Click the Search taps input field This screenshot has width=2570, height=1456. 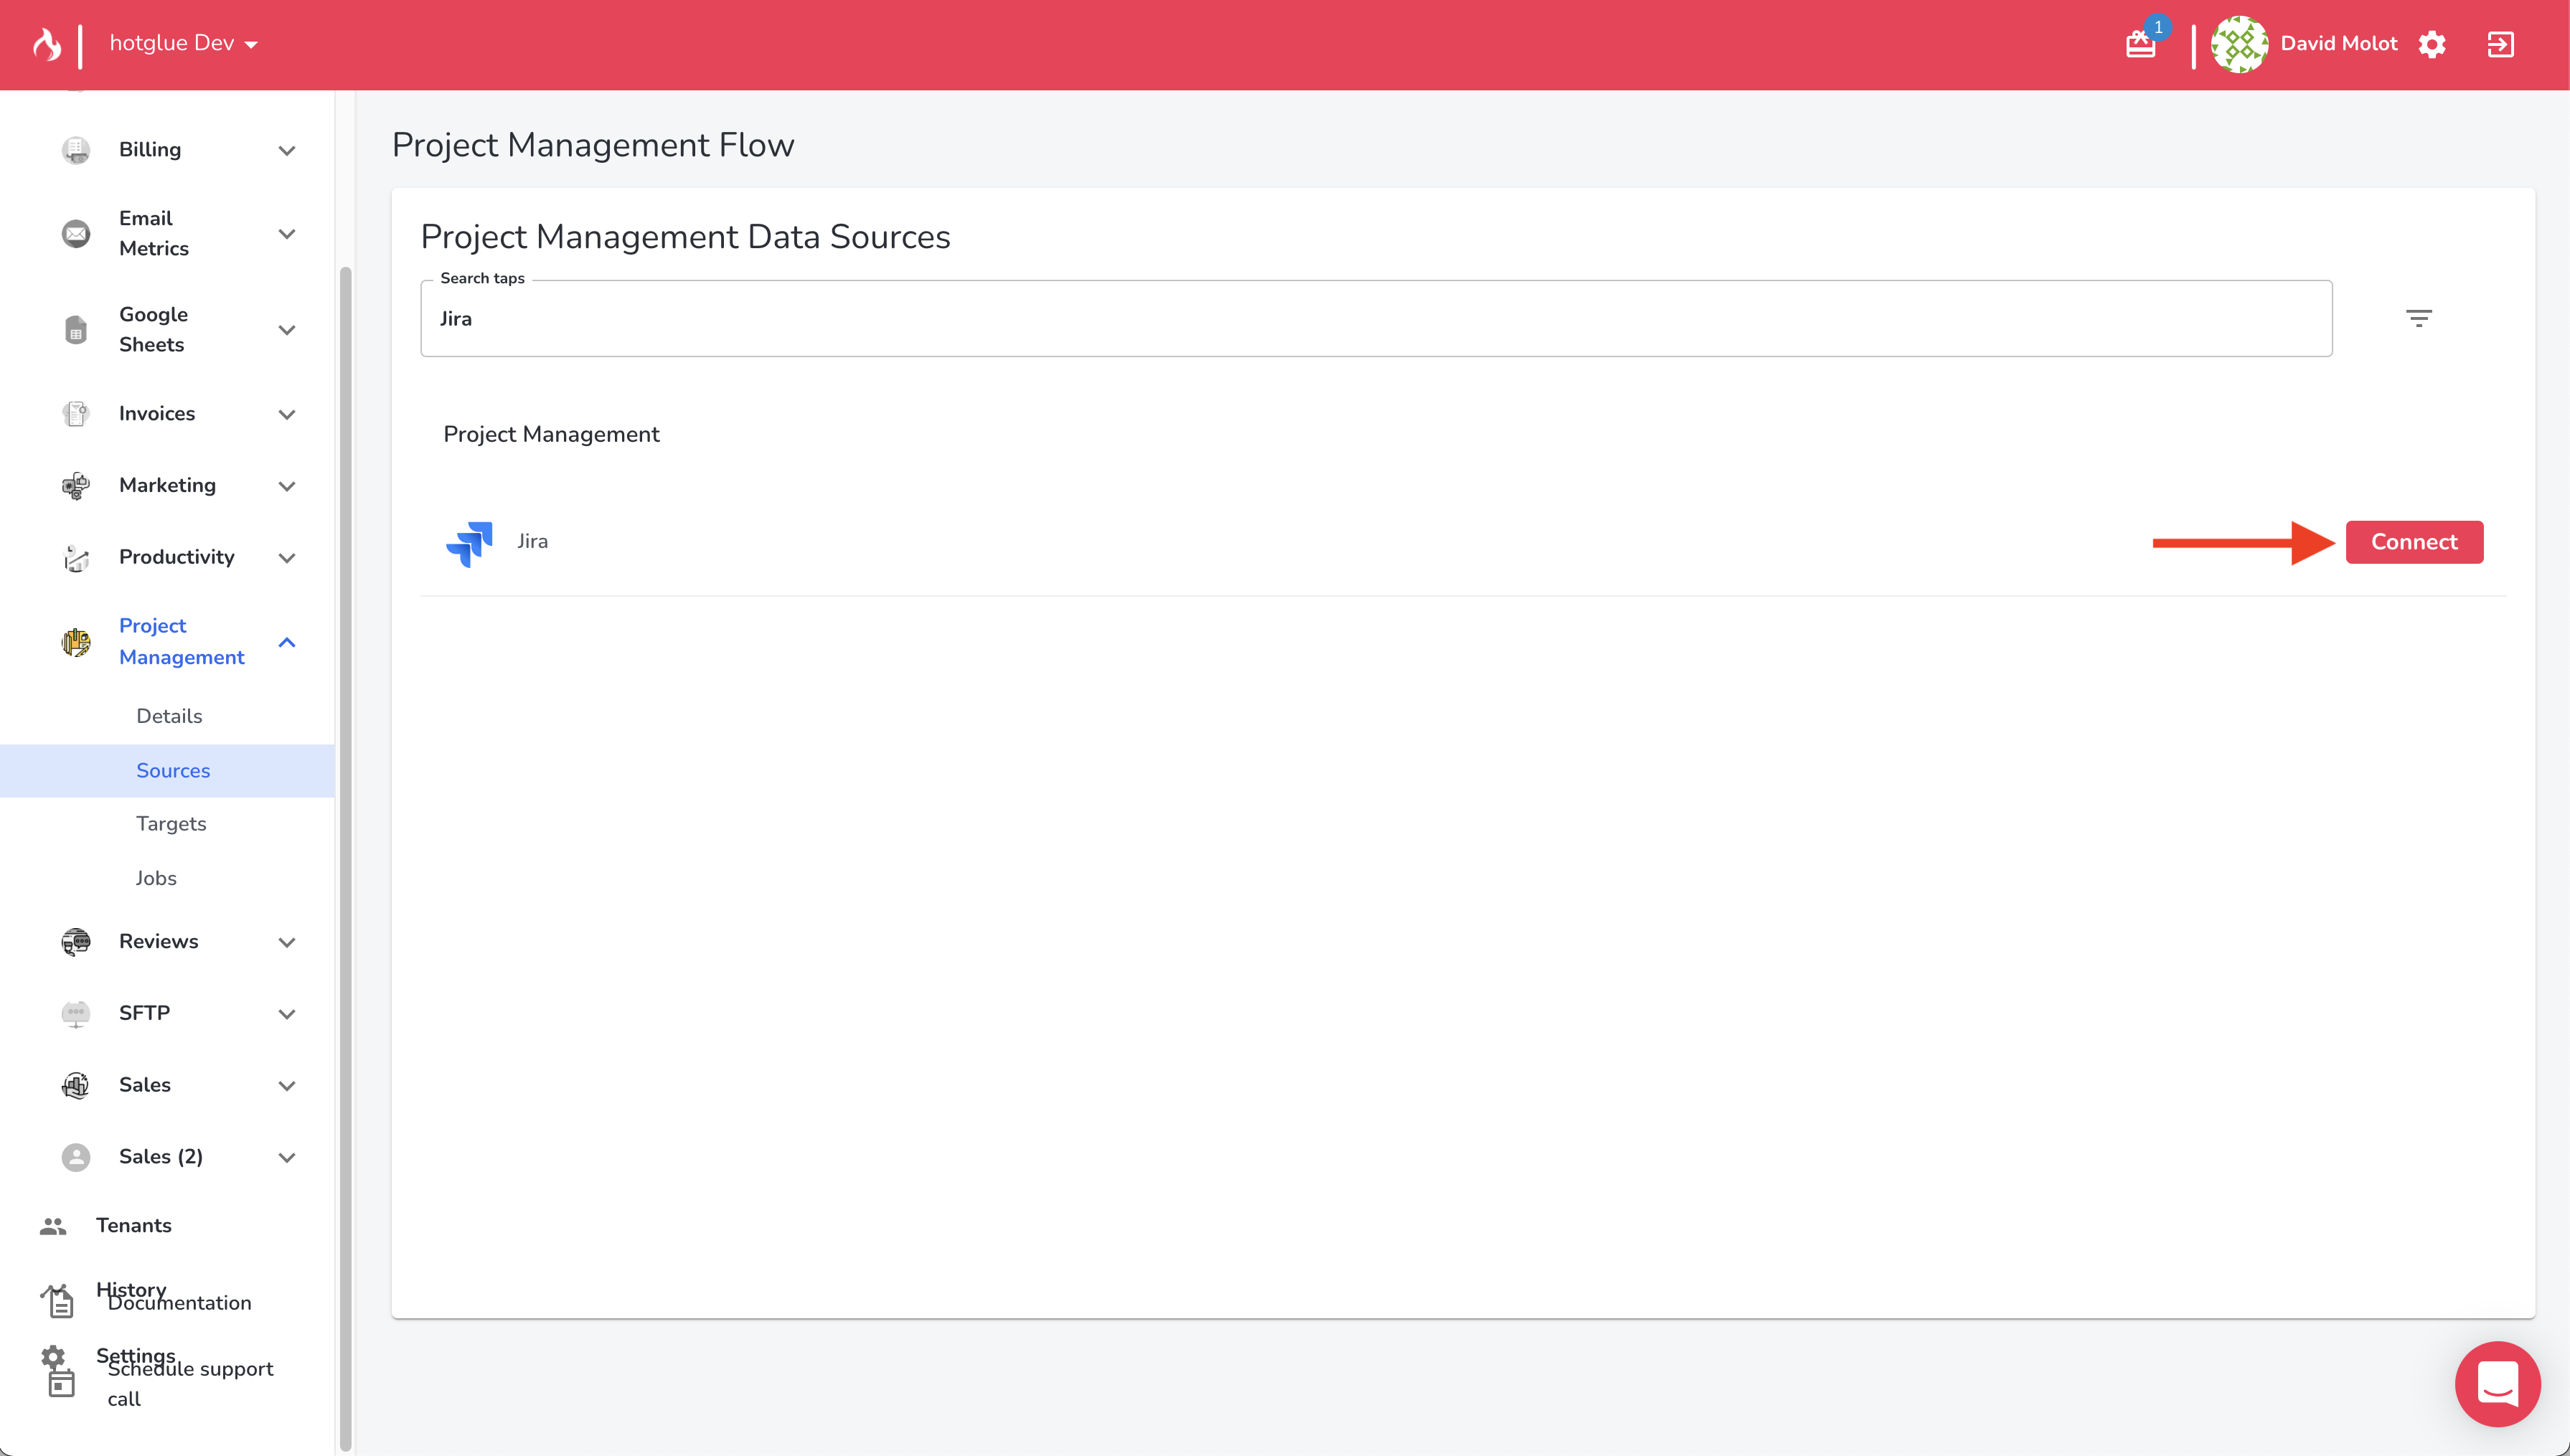pyautogui.click(x=1375, y=318)
